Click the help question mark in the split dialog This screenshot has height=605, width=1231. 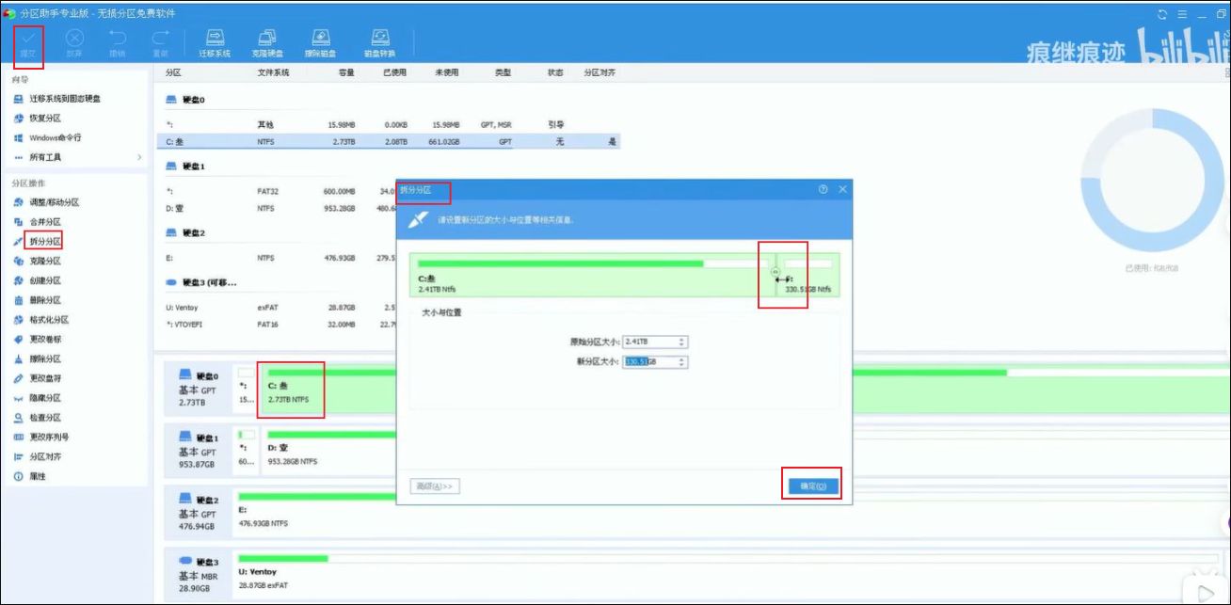click(x=823, y=189)
